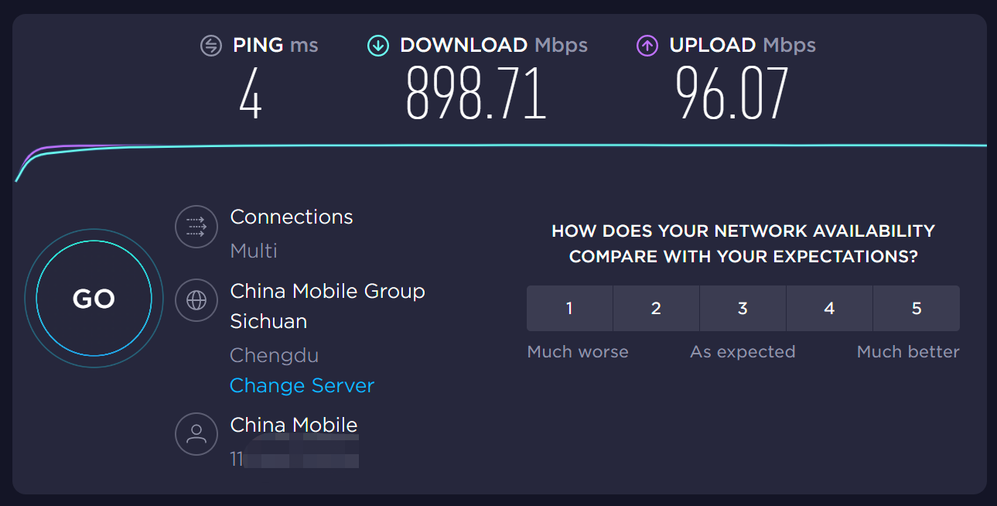Click the 96.07 upload speed result
Image resolution: width=997 pixels, height=506 pixels.
[x=732, y=93]
